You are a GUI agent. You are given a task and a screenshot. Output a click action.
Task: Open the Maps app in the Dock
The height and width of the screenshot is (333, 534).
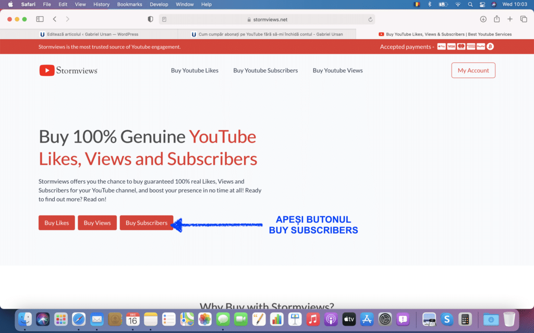coord(187,319)
